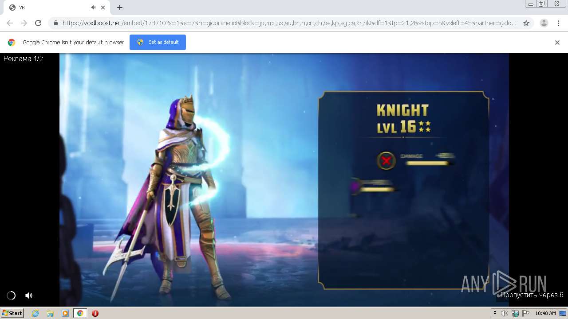The image size is (568, 319).
Task: Open the Chrome profile avatar menu
Action: tap(544, 23)
